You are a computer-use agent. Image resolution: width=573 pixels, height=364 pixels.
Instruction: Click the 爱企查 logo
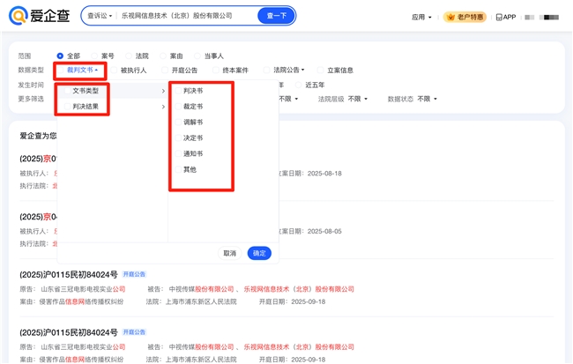point(39,16)
